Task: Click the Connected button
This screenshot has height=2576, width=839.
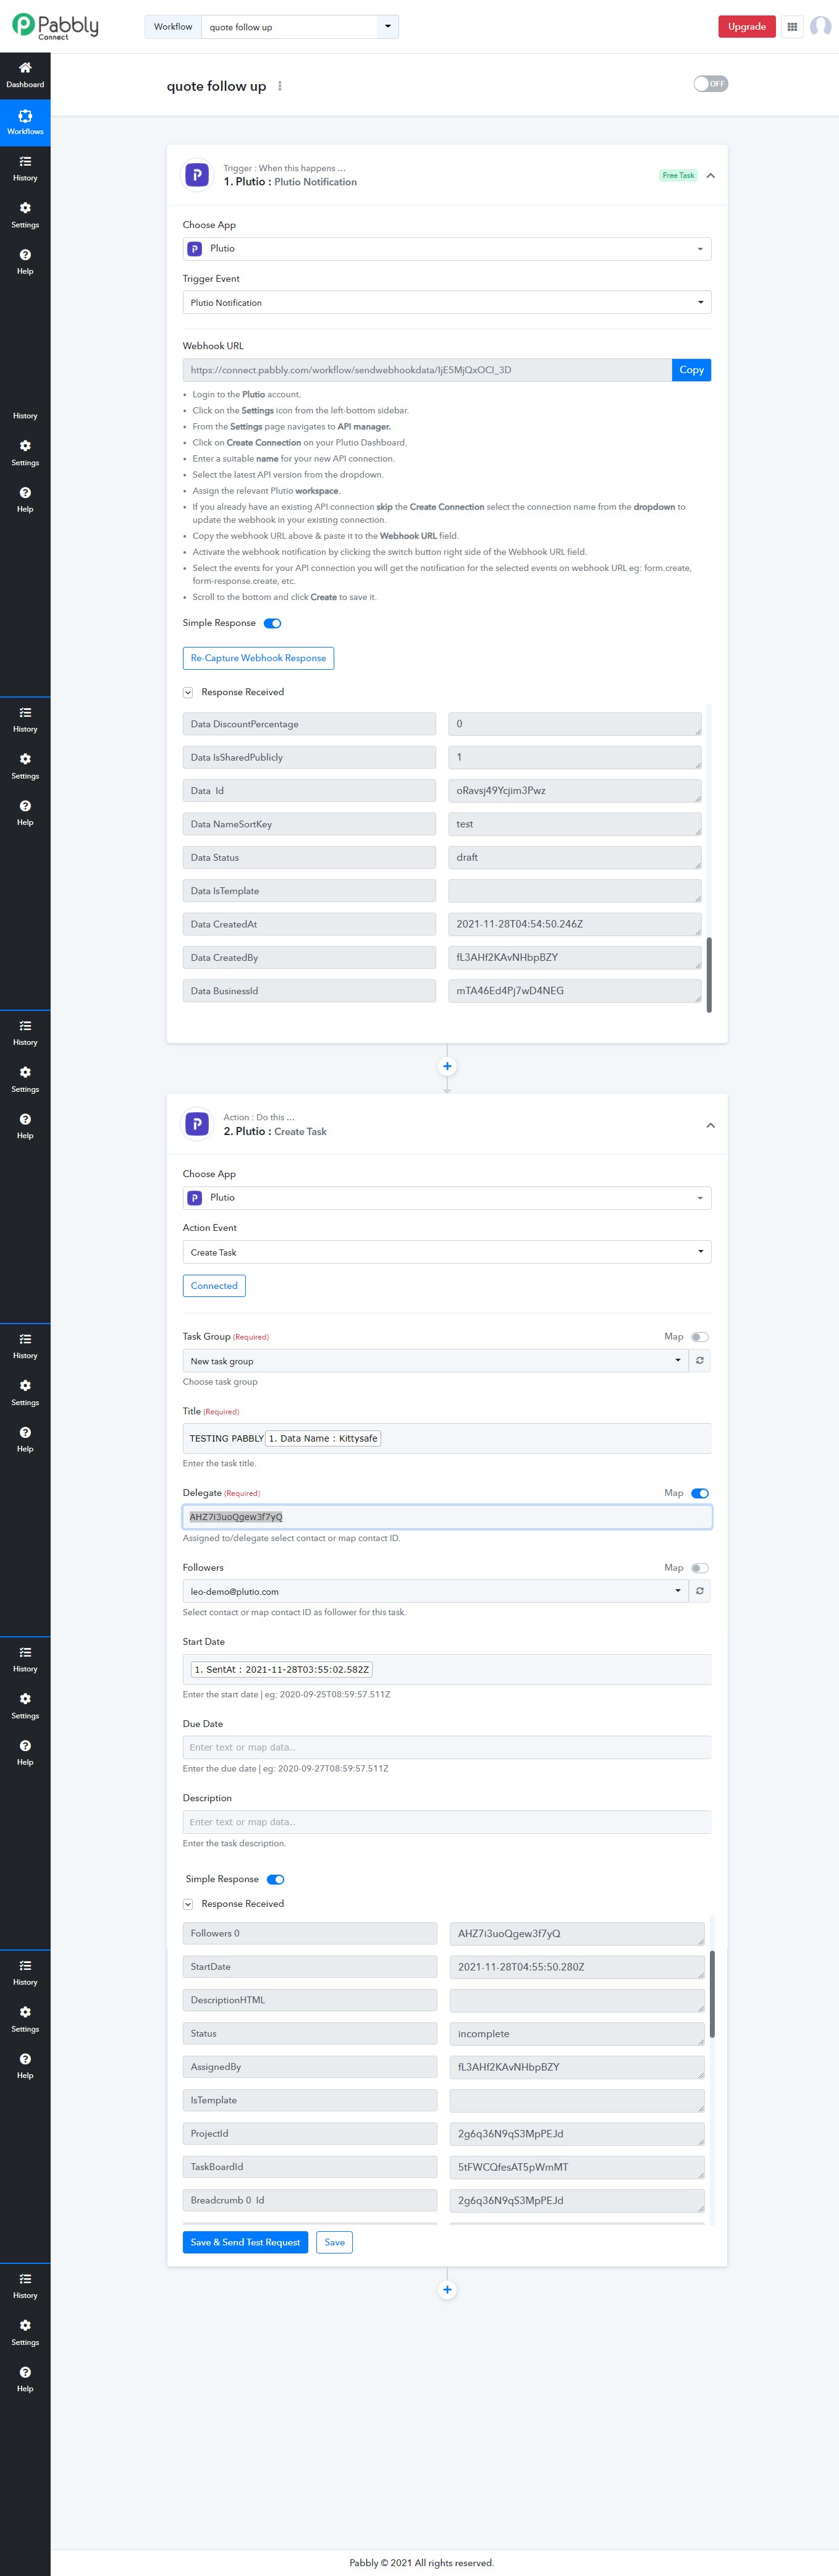Action: (x=214, y=1286)
